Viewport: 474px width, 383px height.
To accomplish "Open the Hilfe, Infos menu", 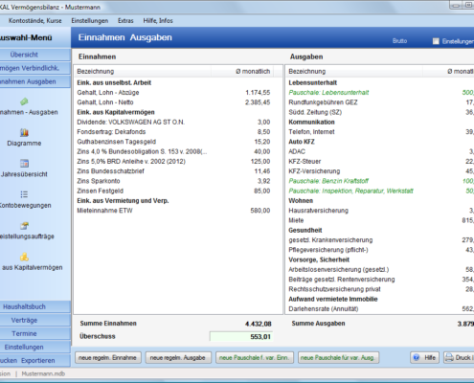I will pyautogui.click(x=158, y=21).
